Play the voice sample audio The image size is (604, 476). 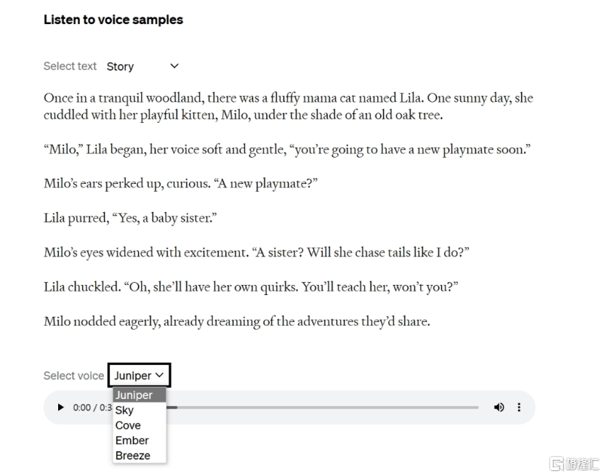[x=61, y=408]
